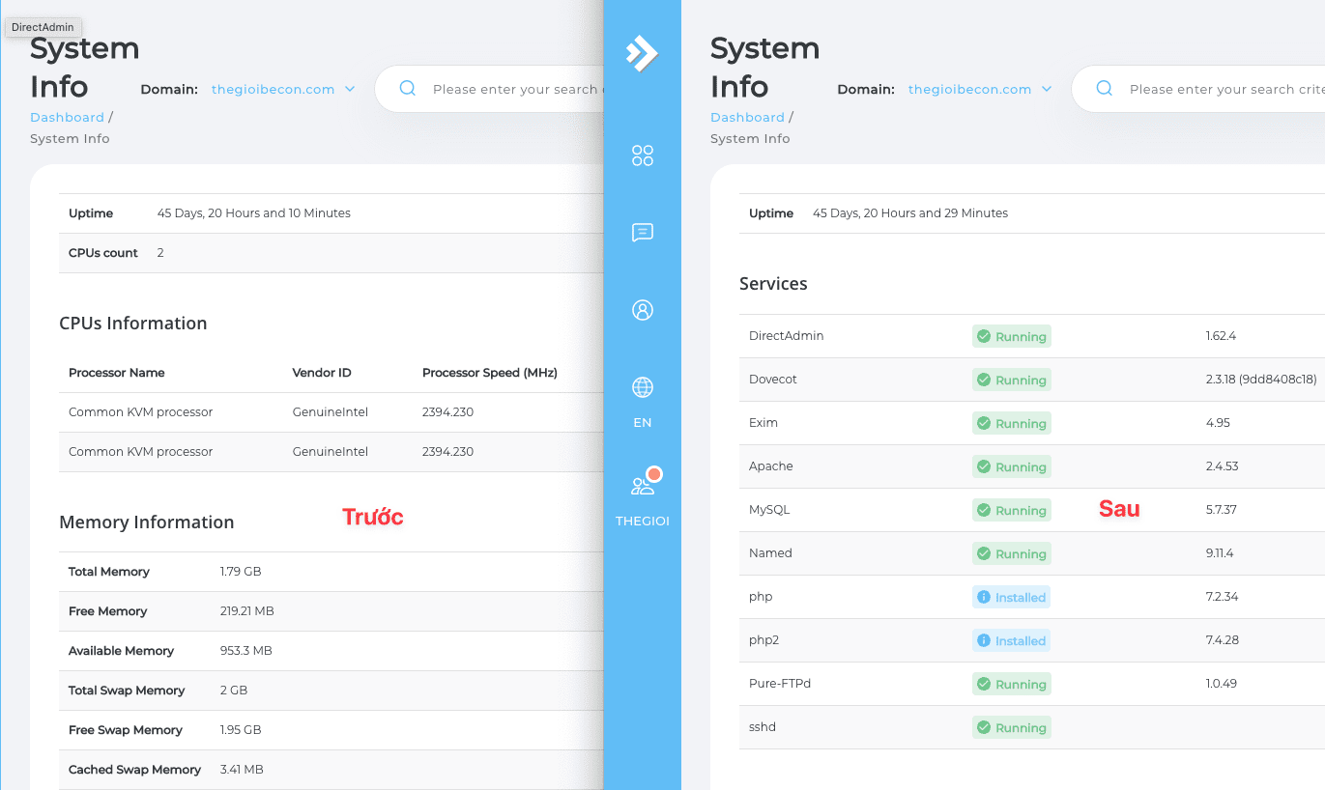
Task: Click uptime value 45 Days 29 Minutes
Action: point(910,213)
